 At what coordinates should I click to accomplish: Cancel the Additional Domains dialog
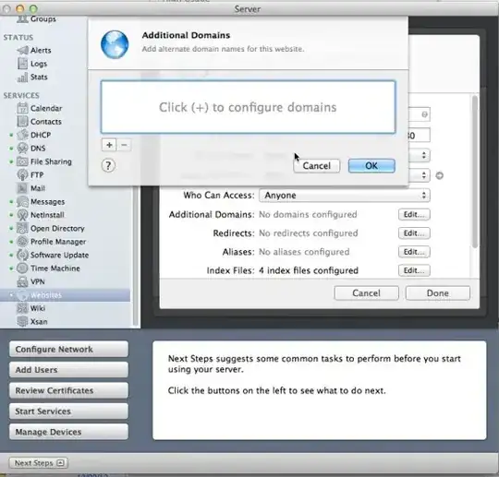click(316, 166)
